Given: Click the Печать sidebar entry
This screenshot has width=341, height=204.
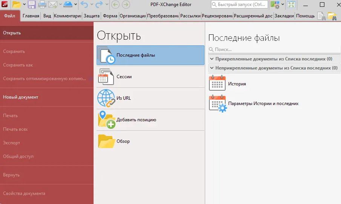Looking at the screenshot, I should tap(47, 116).
